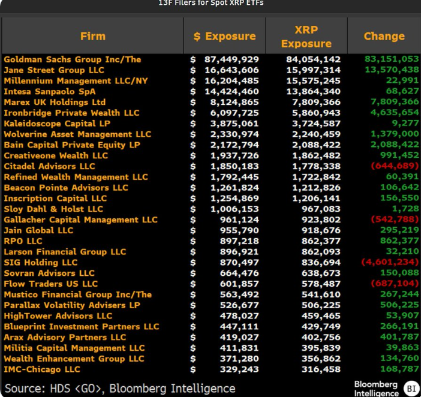Click Kaleidoscope Capital LP firm name
The height and width of the screenshot is (397, 421).
coord(57,124)
